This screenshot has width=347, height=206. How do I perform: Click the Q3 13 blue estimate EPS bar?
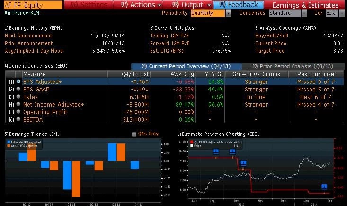coord(112,152)
